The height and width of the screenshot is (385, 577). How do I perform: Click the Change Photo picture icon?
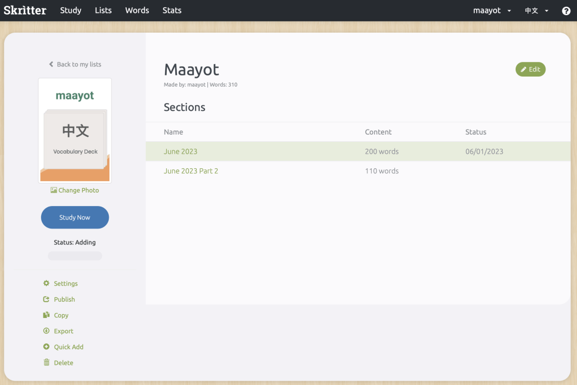(54, 190)
